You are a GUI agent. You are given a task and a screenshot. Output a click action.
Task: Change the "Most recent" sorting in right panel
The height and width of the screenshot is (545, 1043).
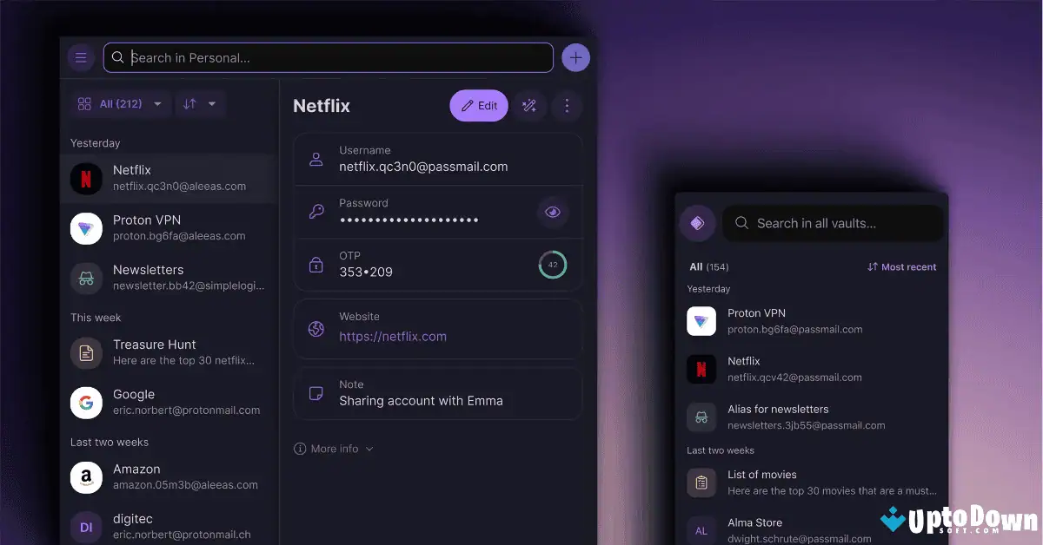[x=901, y=266]
